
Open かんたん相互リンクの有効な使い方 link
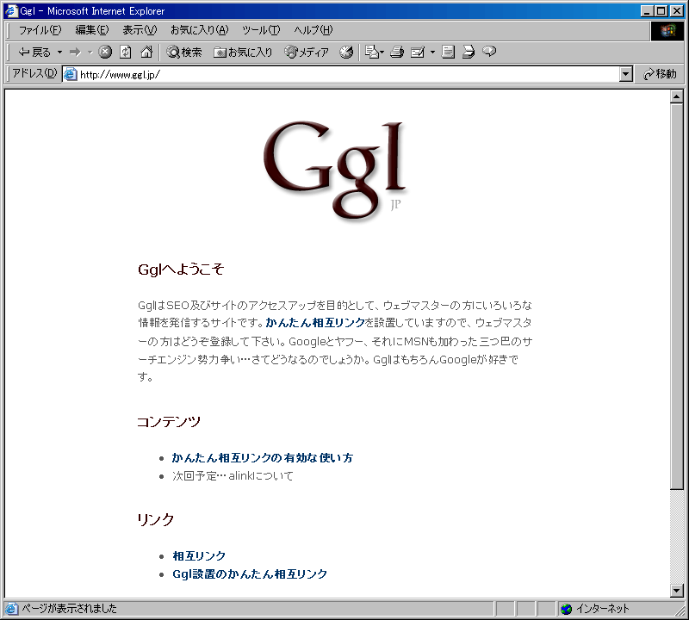click(263, 458)
